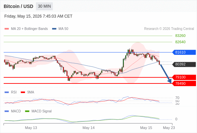Click the Research © 2026 Trading Central text
The height and width of the screenshot is (133, 197).
pos(169,29)
